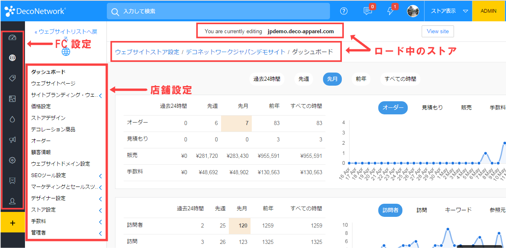Click the 見積もり row label
The height and width of the screenshot is (248, 506).
pos(138,139)
